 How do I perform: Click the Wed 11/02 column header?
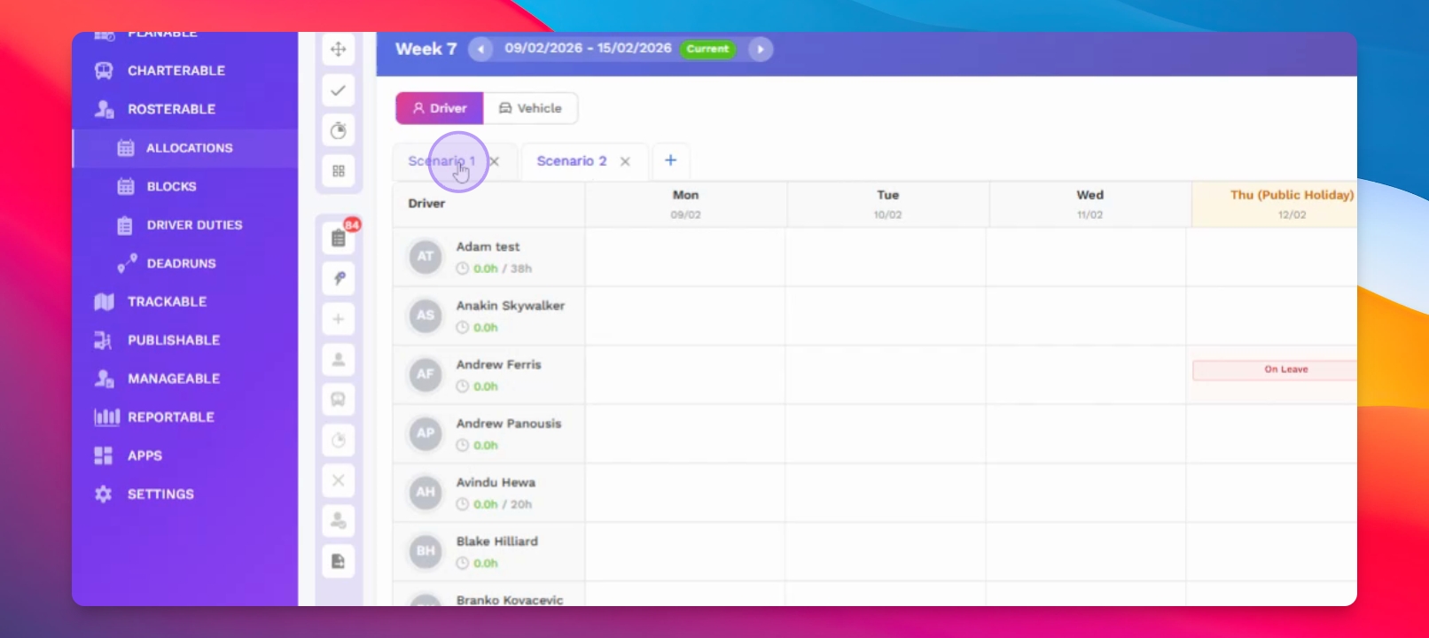(1089, 205)
